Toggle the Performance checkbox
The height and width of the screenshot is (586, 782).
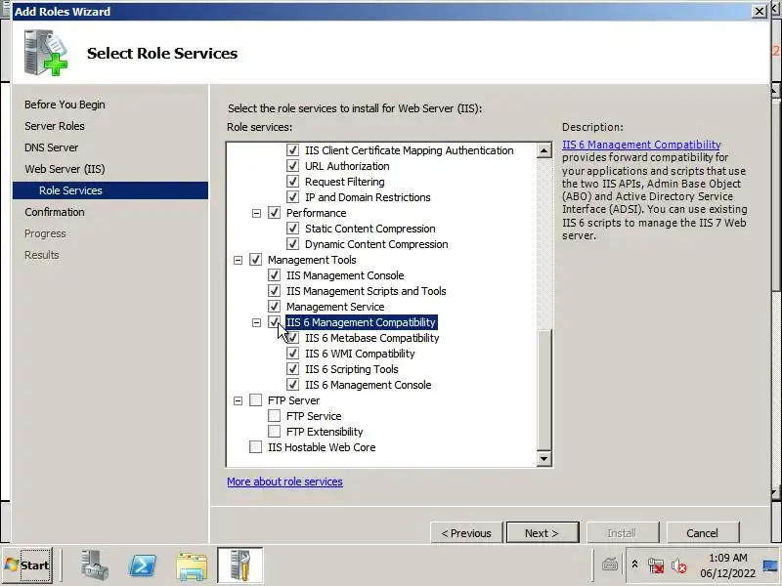(274, 213)
